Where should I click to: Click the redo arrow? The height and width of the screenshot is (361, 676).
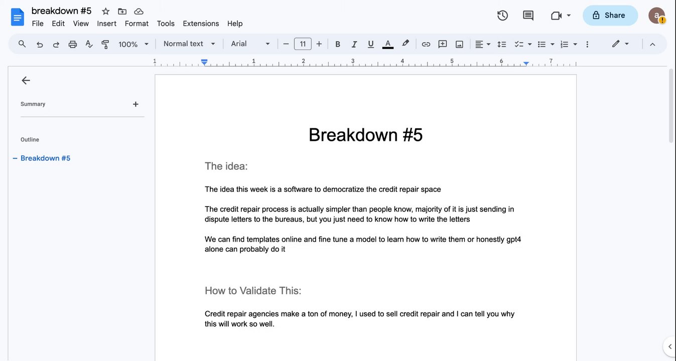pos(56,44)
